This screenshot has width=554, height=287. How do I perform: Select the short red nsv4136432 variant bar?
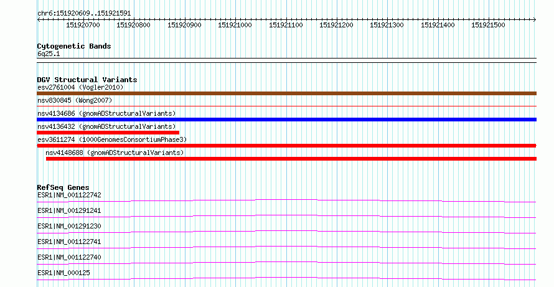click(x=108, y=133)
